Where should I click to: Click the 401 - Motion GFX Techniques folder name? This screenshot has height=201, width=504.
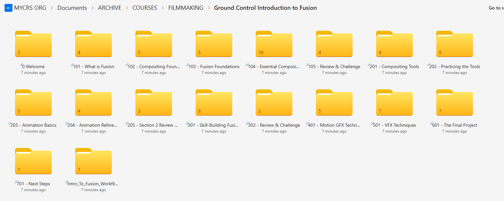334,125
